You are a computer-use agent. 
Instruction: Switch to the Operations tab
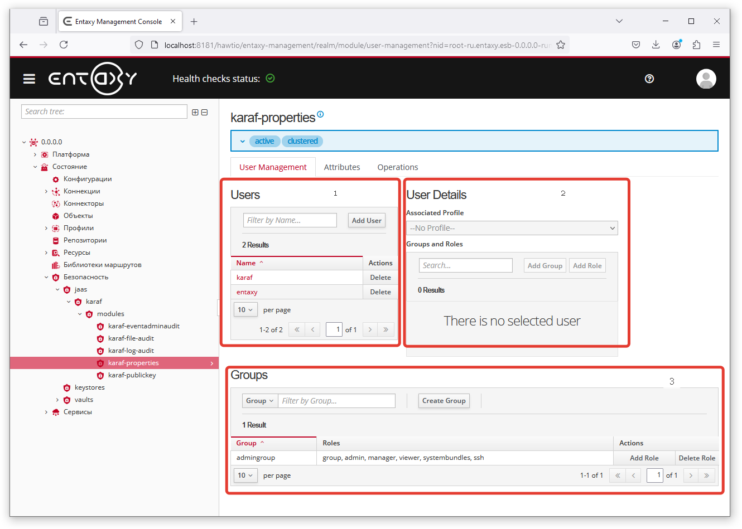398,167
